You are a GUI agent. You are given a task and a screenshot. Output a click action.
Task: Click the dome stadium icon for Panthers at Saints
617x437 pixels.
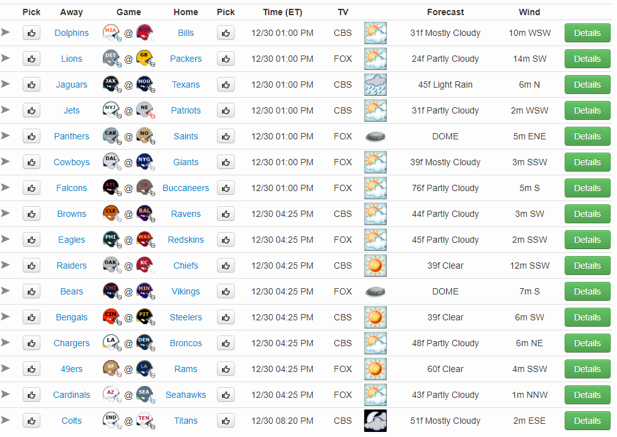tap(375, 136)
